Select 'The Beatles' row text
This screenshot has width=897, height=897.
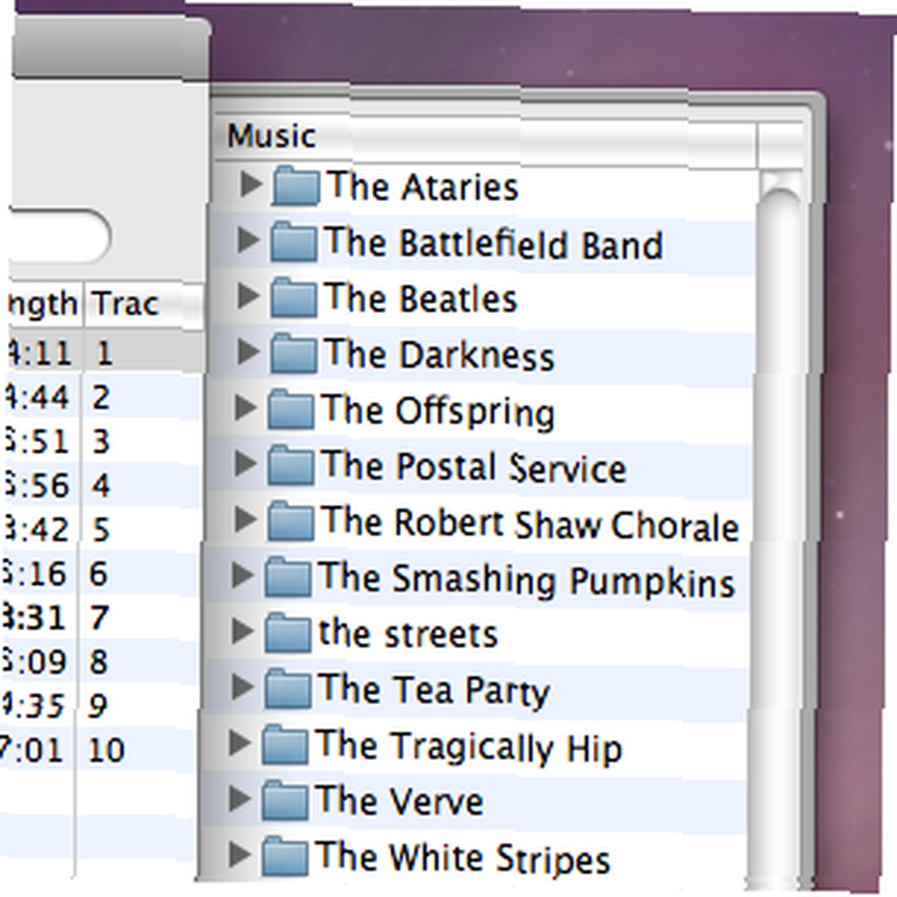420,299
